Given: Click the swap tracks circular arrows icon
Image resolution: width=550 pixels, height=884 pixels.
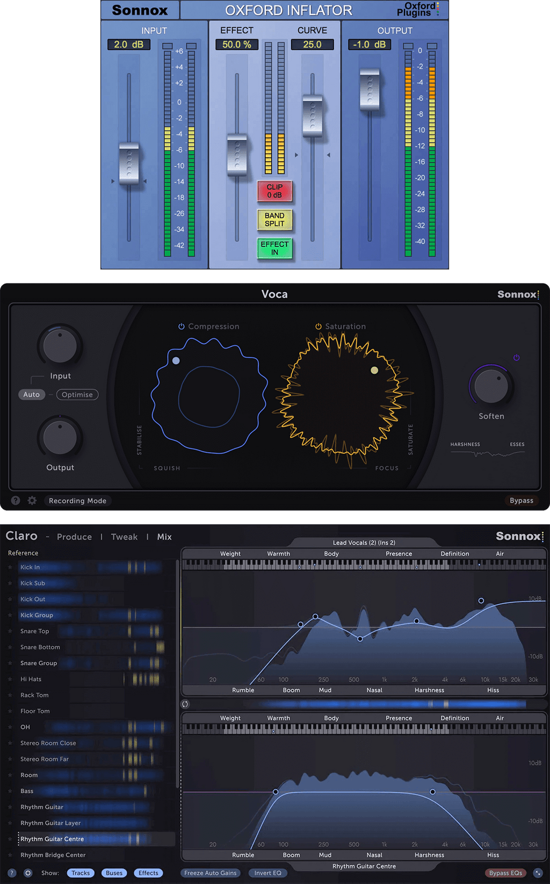Looking at the screenshot, I should click(185, 704).
